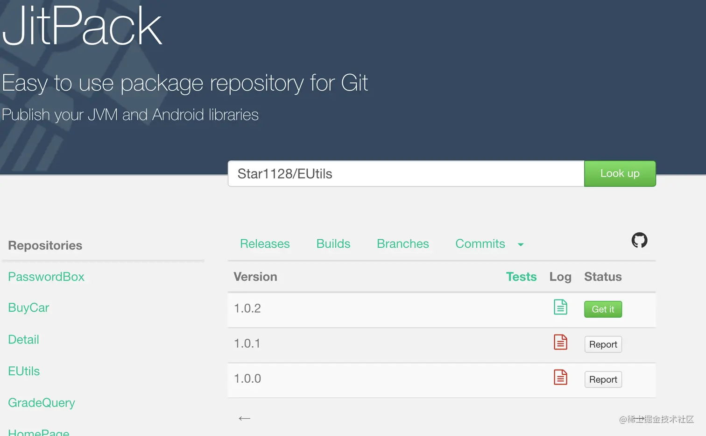The height and width of the screenshot is (436, 706).
Task: Open the BuyCar repository link
Action: pos(28,307)
